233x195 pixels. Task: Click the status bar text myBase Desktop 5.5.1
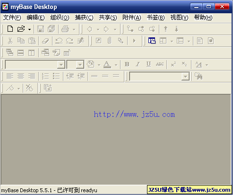(26, 190)
